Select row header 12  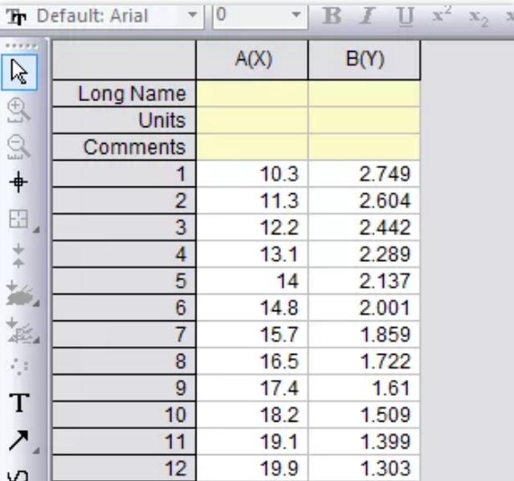tap(124, 468)
